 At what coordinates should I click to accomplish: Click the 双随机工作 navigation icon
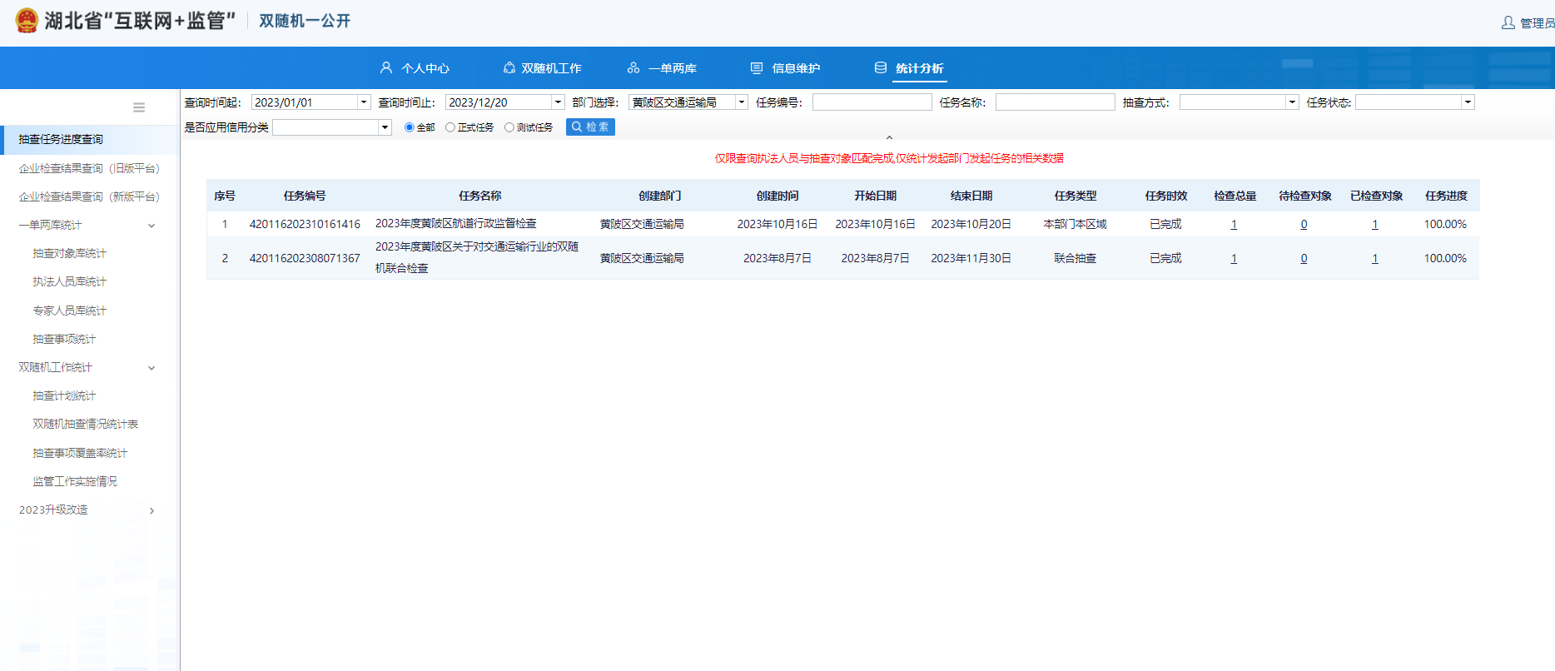tap(509, 67)
